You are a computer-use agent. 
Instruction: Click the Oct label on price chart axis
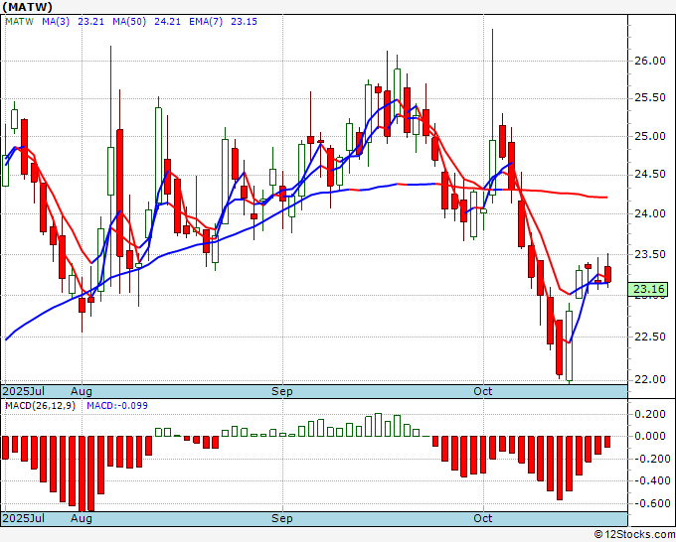click(483, 391)
